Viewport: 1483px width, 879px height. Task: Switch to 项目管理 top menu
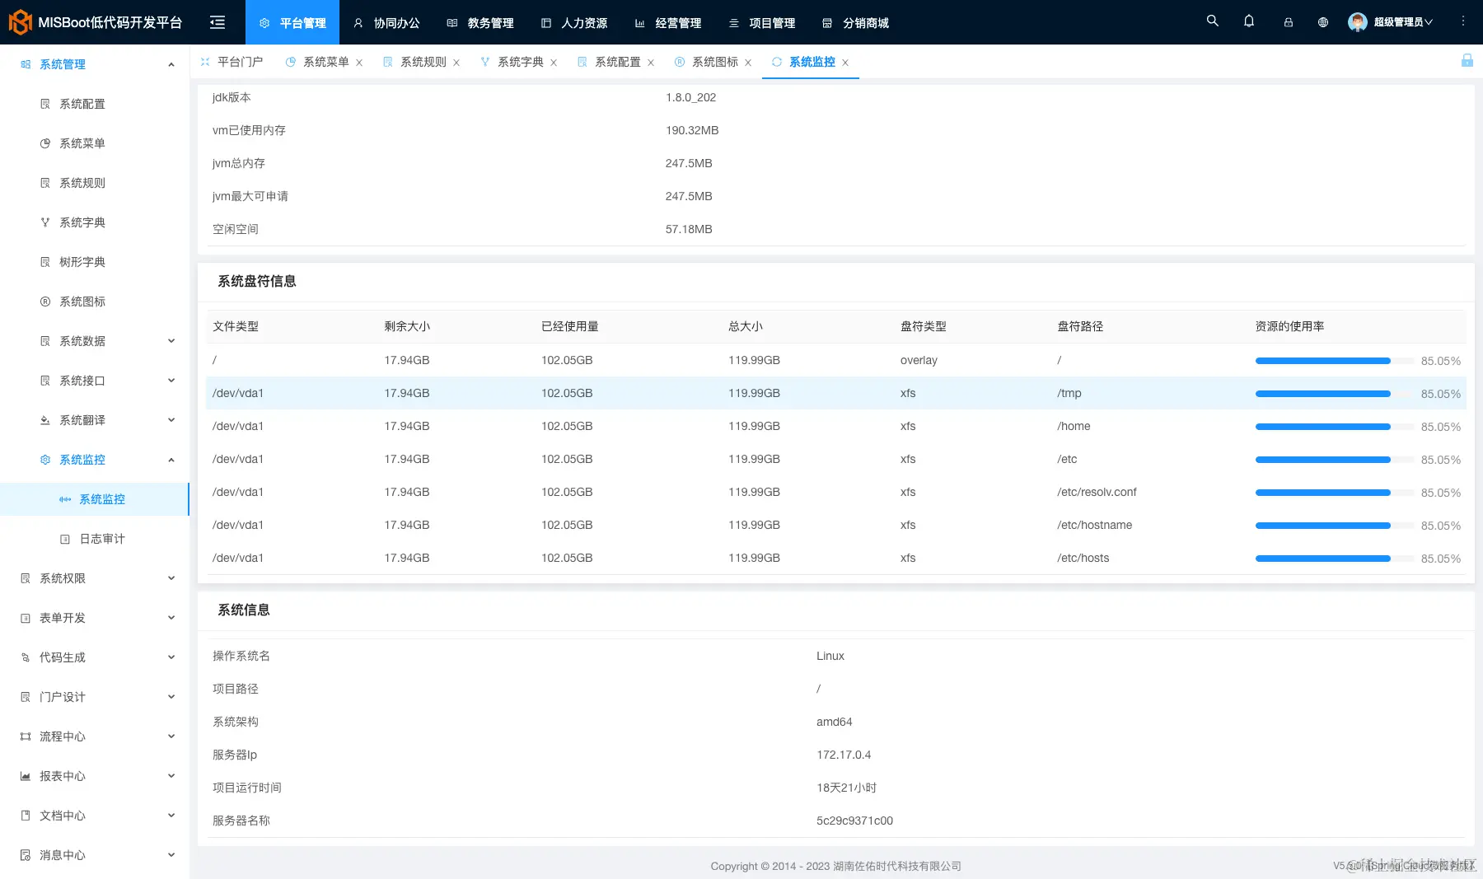click(x=762, y=23)
